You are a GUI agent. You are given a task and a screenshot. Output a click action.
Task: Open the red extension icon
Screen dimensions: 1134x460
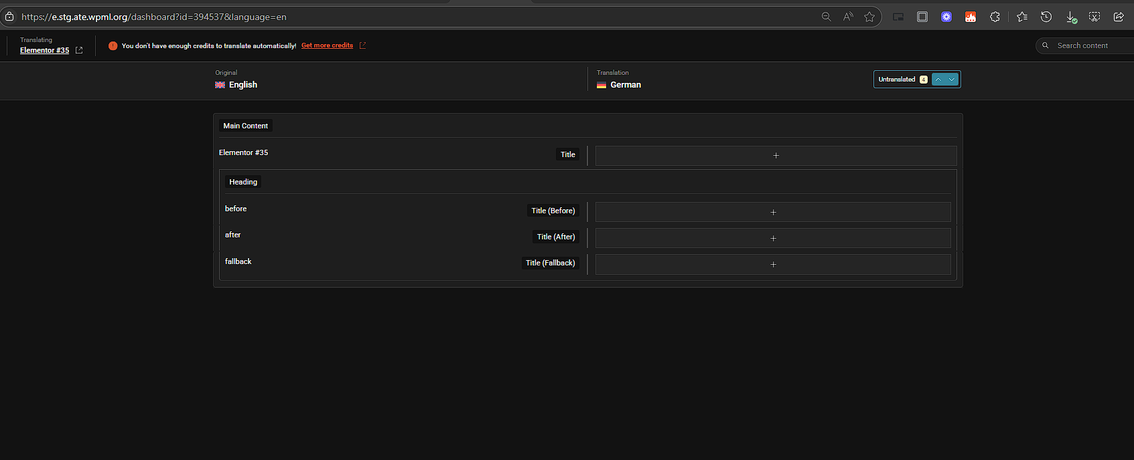tap(971, 17)
